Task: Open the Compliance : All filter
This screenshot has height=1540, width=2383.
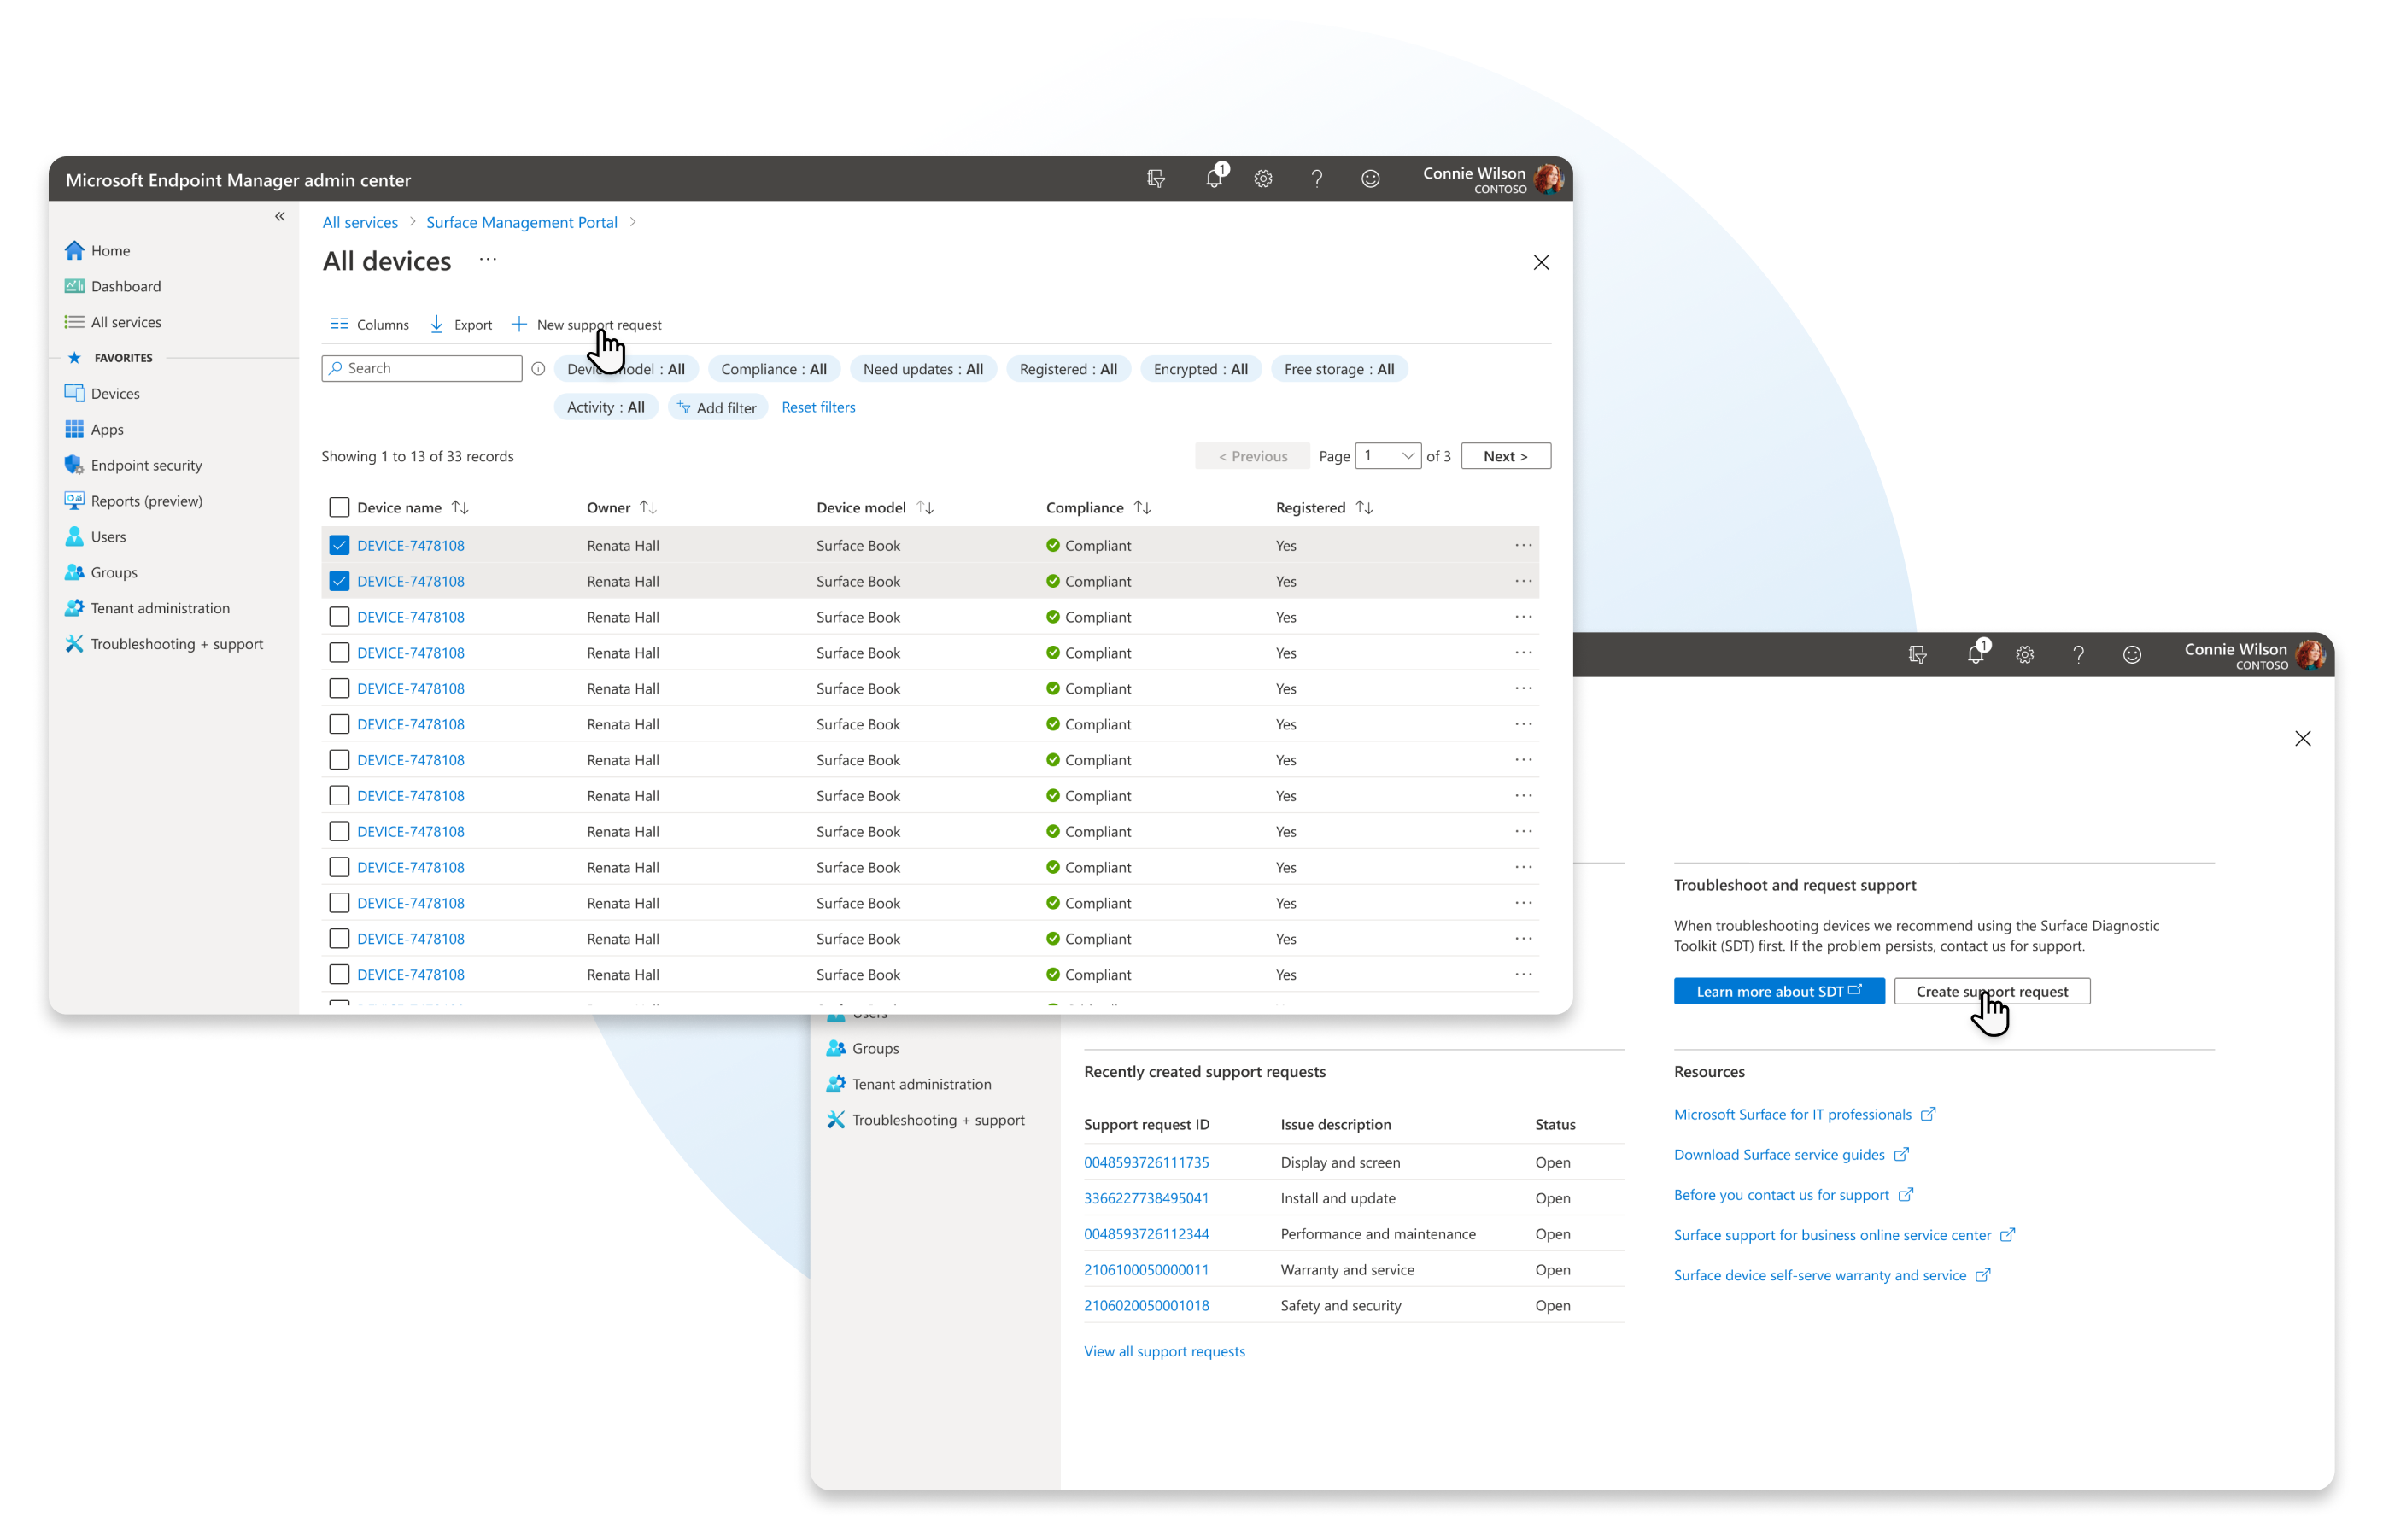Action: click(774, 369)
